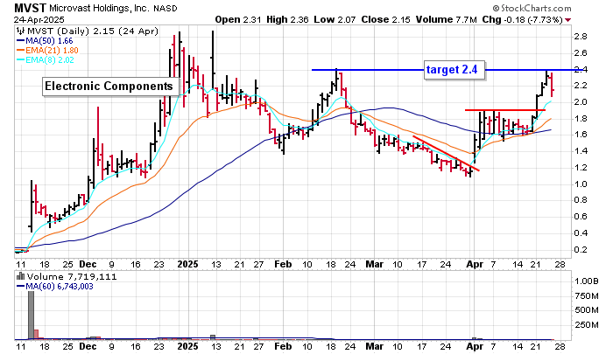The image size is (613, 354).
Task: Click the Feb label on price date axis
Action: (283, 264)
